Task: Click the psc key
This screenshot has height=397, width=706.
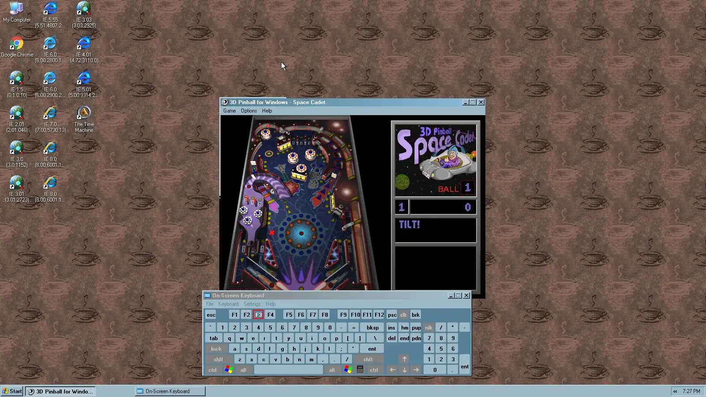Action: (x=392, y=315)
